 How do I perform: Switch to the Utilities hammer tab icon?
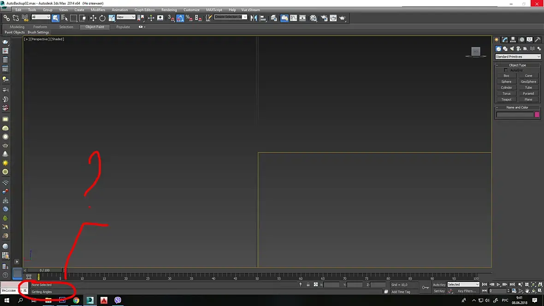point(538,40)
